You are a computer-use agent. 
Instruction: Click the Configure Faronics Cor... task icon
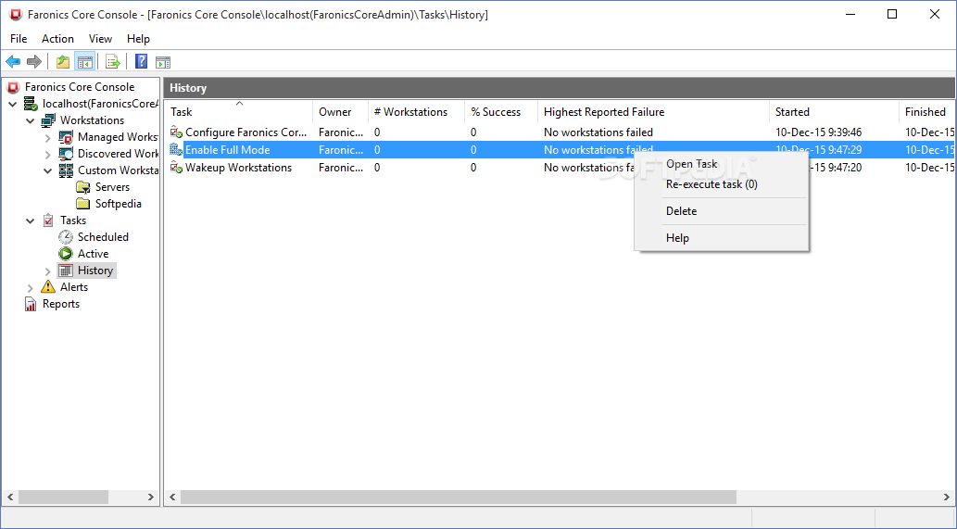click(x=176, y=132)
